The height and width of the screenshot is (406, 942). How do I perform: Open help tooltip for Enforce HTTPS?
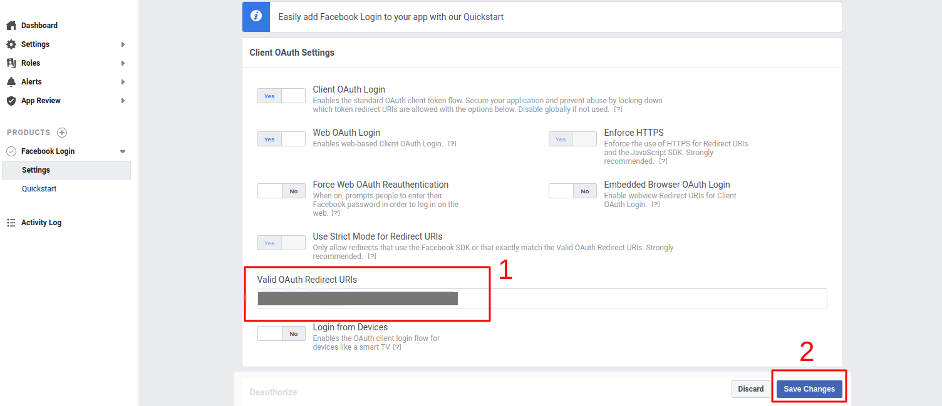(x=663, y=161)
